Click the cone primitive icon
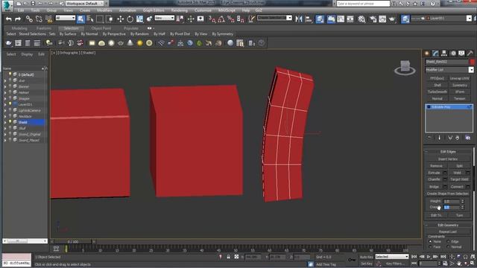This screenshot has height=268, width=477. 130,43
